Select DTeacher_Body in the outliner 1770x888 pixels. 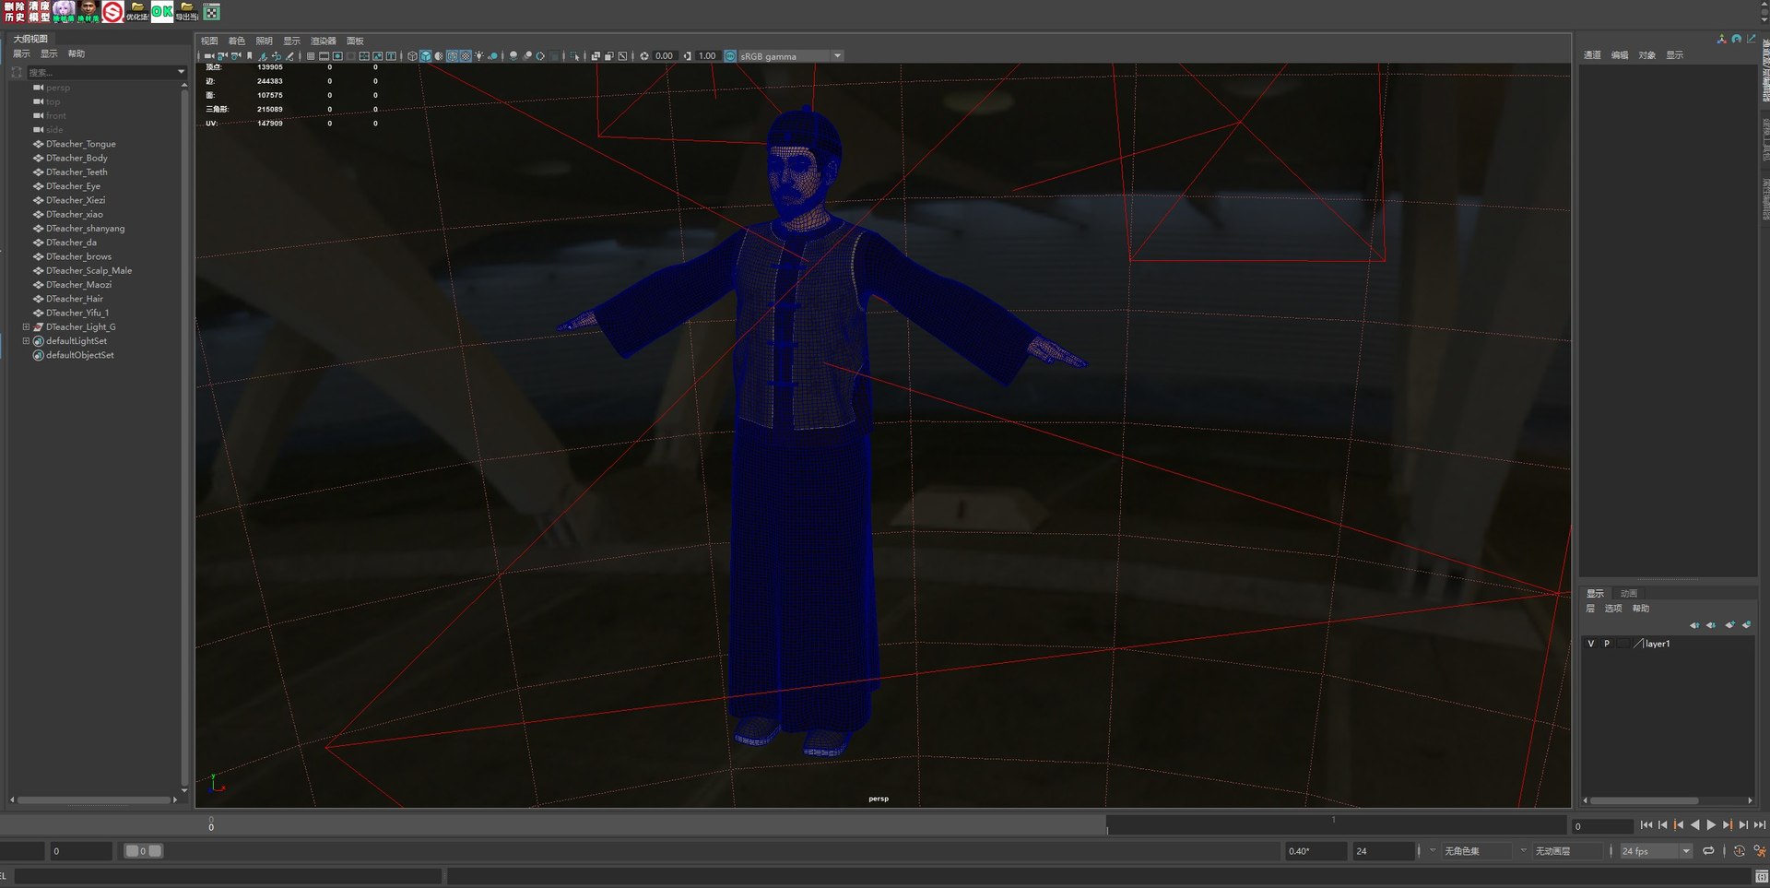77,159
